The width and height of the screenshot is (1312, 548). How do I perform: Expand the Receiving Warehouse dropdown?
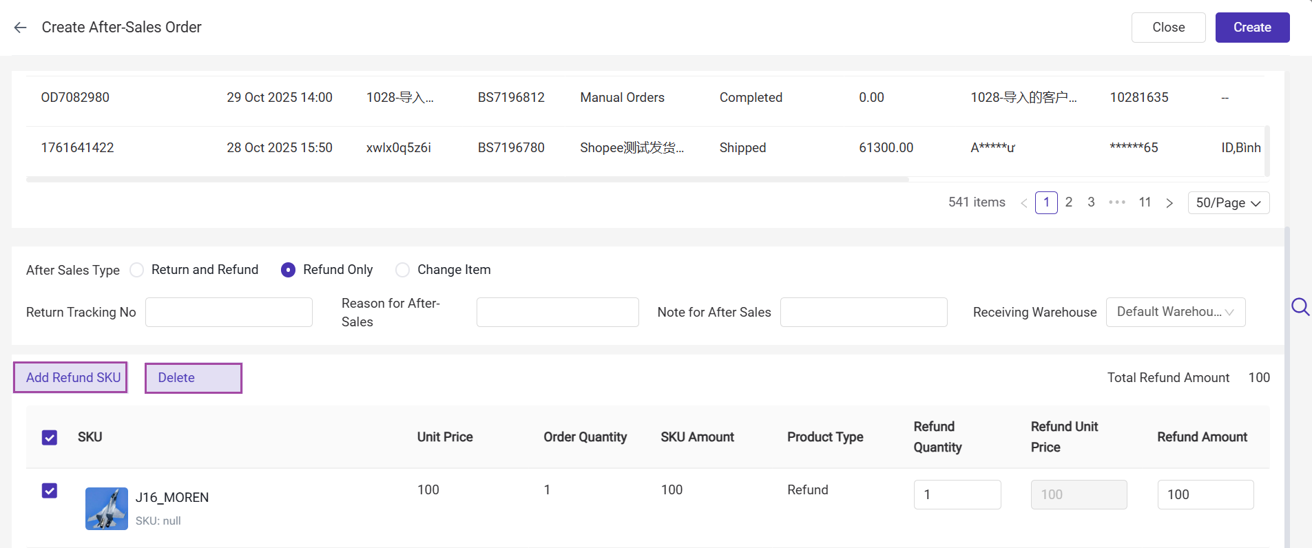click(1175, 312)
